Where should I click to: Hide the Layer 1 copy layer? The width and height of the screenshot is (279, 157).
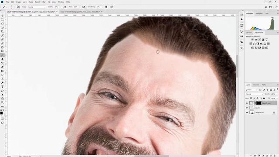[247, 103]
